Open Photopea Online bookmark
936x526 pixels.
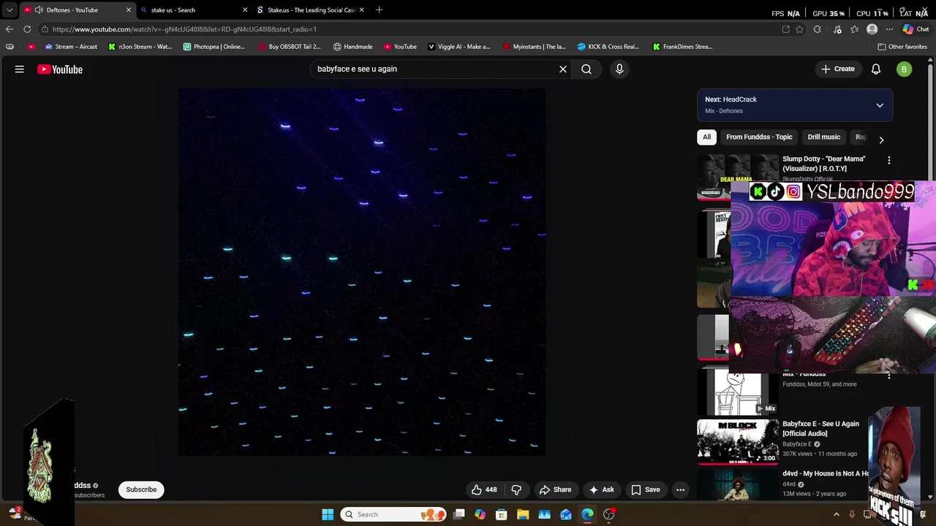214,47
